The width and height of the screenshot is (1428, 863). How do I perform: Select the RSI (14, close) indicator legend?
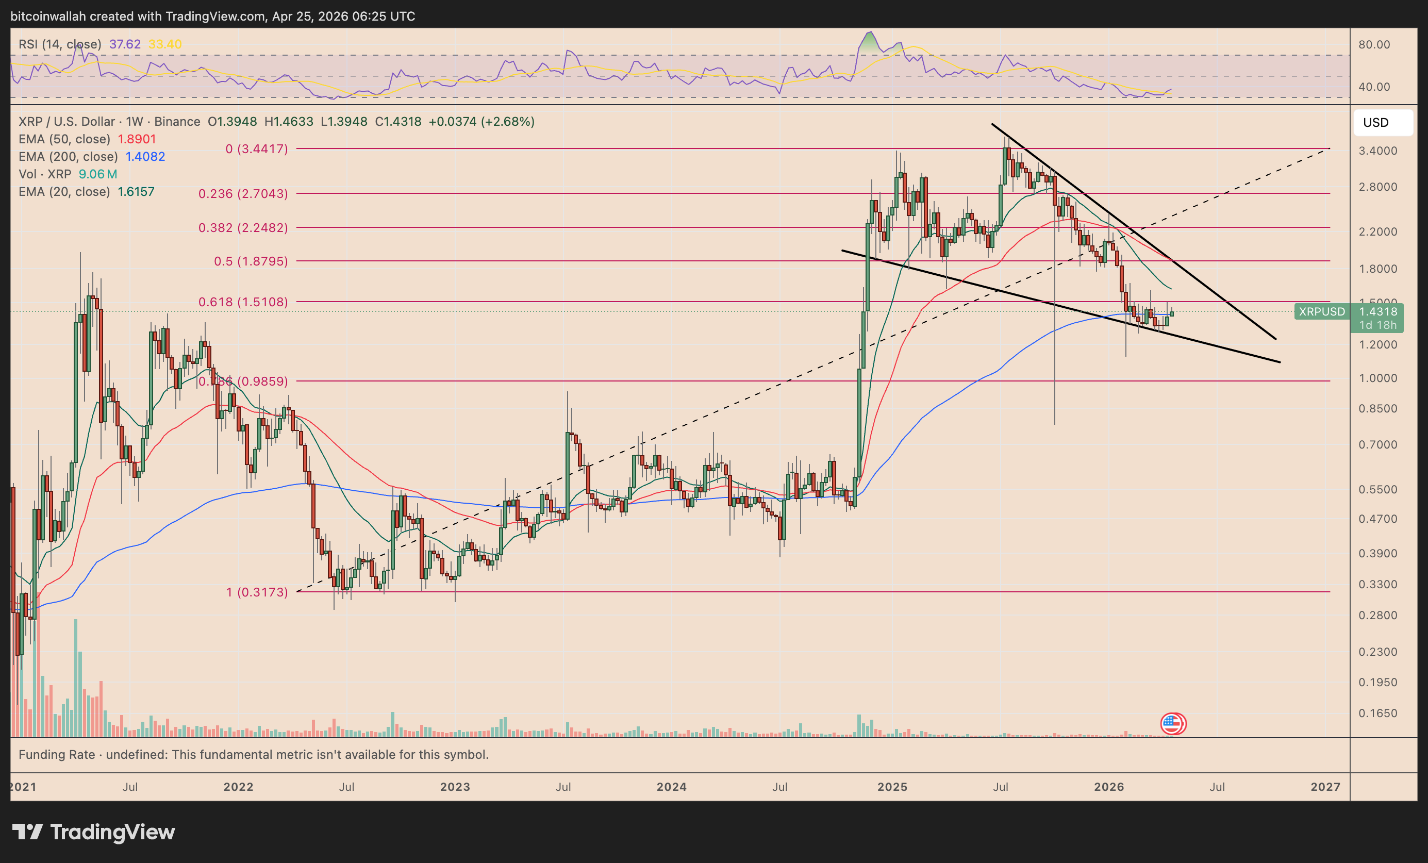[x=60, y=44]
